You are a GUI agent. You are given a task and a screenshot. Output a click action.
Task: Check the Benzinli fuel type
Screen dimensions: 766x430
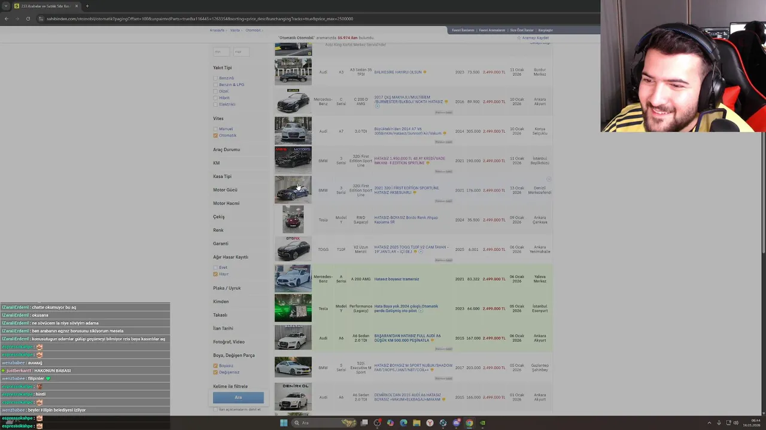(x=215, y=78)
